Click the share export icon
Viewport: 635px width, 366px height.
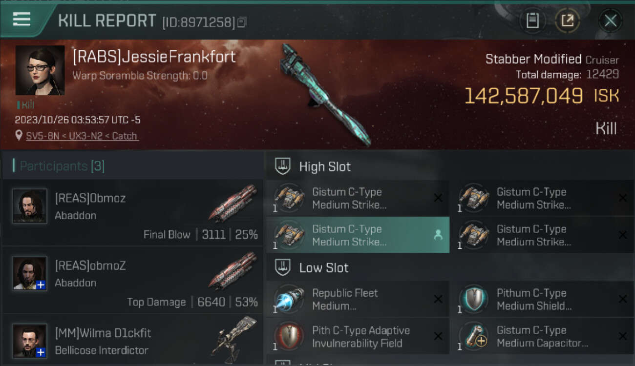click(567, 20)
